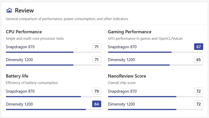Click the Review heading text
The height and width of the screenshot is (118, 209).
(24, 10)
